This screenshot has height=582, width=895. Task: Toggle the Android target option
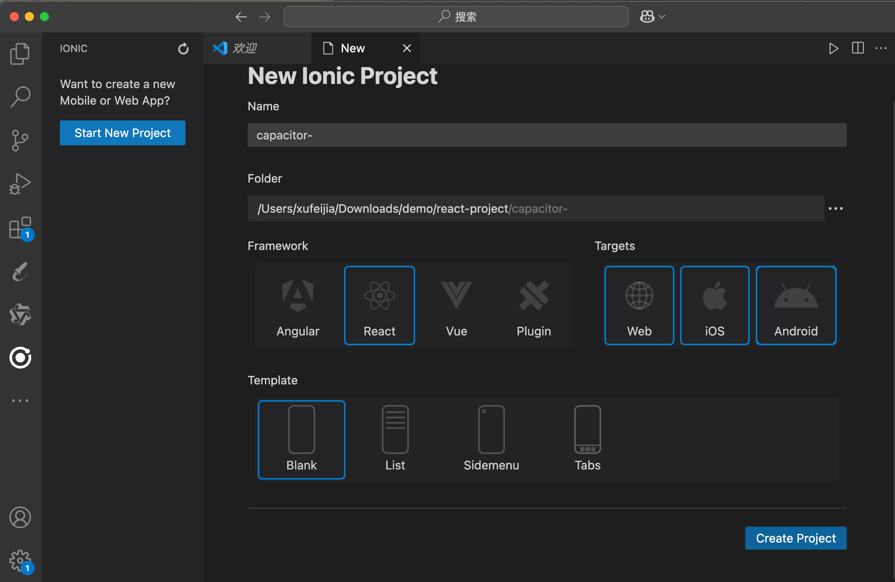click(x=796, y=305)
